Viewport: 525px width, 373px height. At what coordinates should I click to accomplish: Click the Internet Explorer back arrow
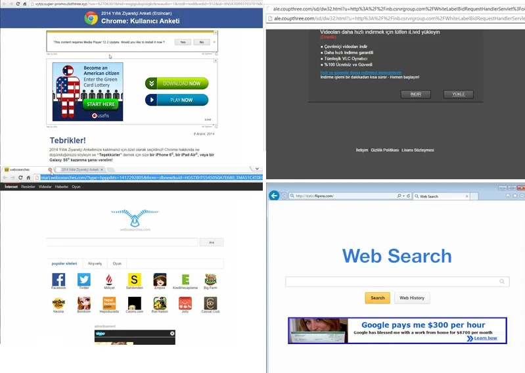[275, 196]
